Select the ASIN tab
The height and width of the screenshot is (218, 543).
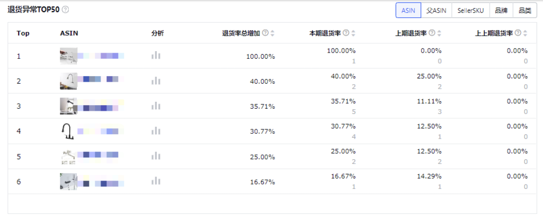click(x=408, y=11)
